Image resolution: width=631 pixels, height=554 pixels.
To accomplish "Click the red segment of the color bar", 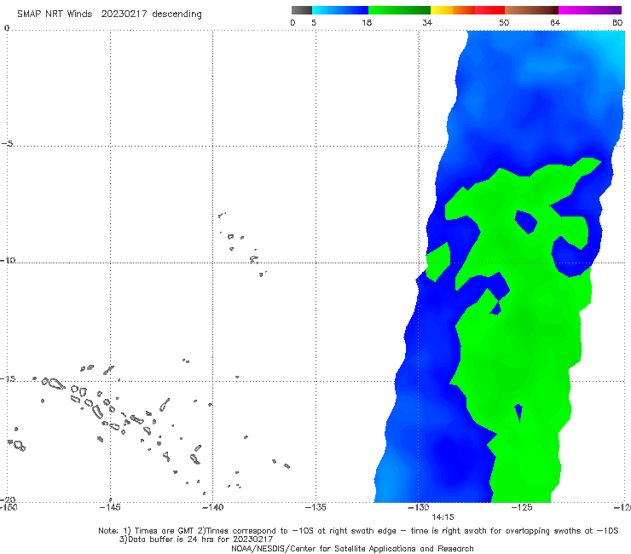I will coord(489,10).
